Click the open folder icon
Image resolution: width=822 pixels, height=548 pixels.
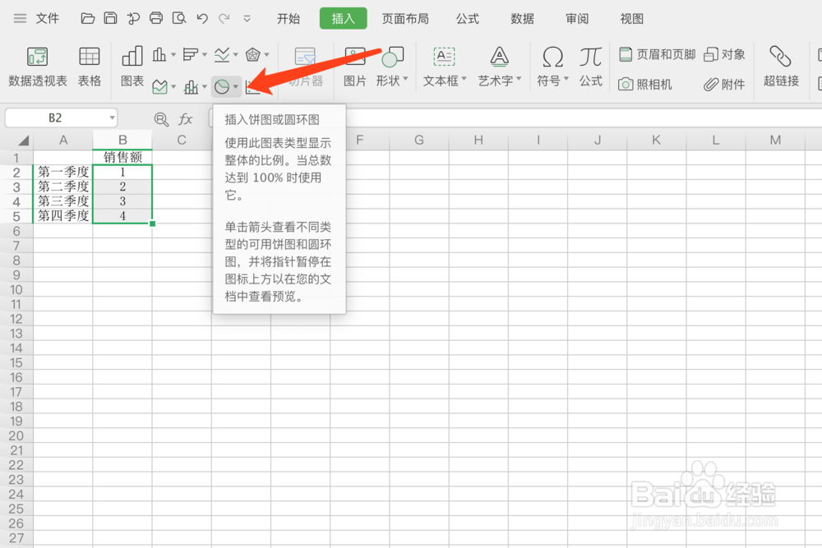click(88, 19)
